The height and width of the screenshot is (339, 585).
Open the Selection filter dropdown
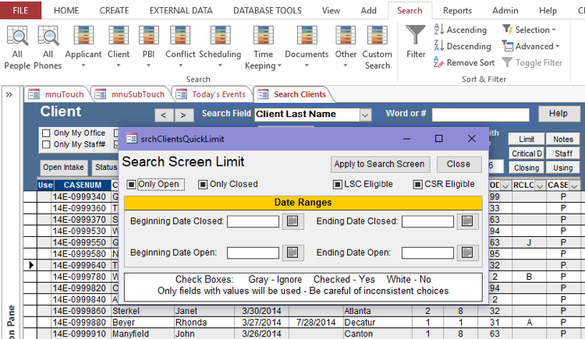coord(529,30)
